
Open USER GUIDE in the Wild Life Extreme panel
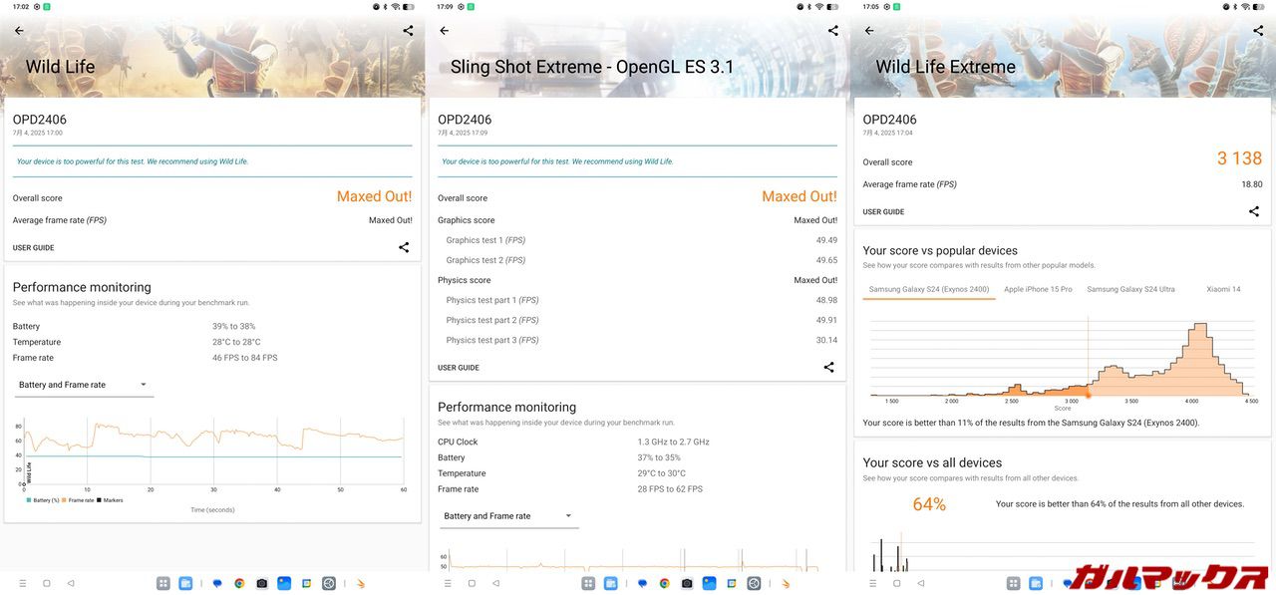[x=883, y=212]
